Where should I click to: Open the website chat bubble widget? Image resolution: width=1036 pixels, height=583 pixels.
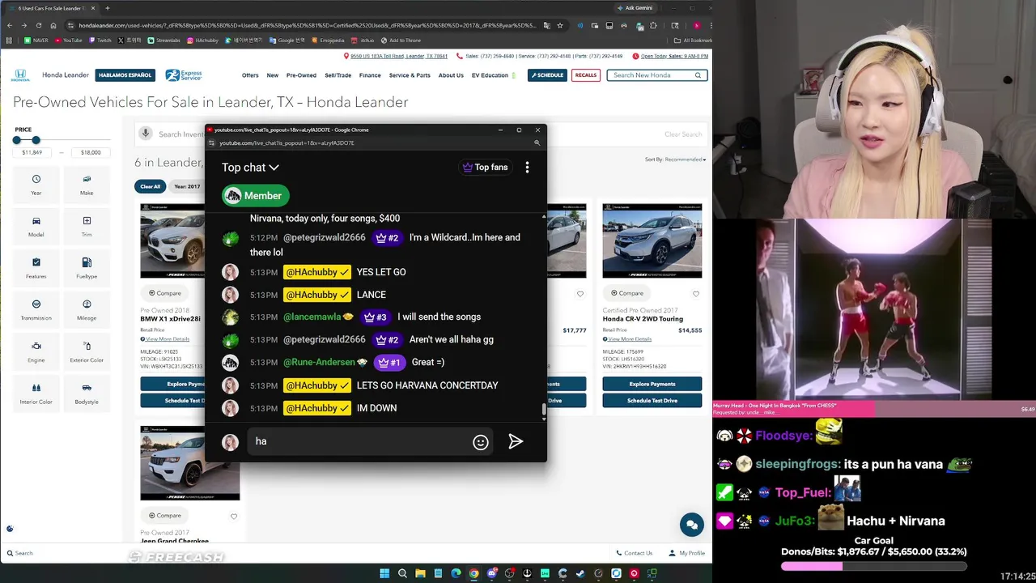click(692, 525)
